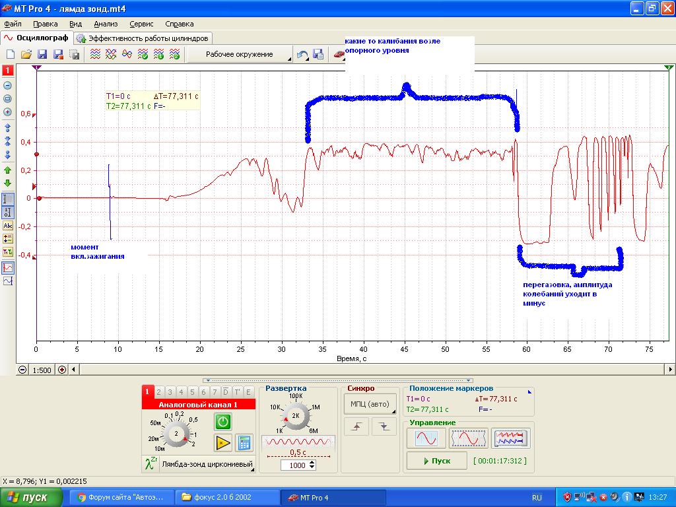Open the Сервис menu
This screenshot has width=676, height=507.
(x=141, y=24)
